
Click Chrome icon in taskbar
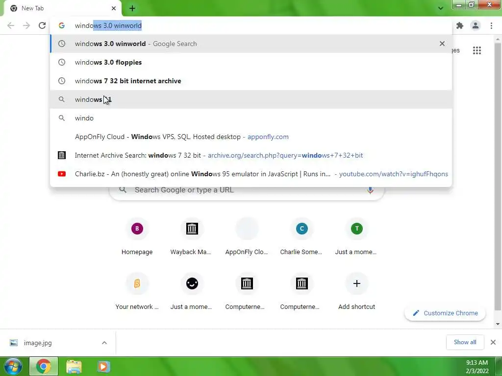coord(44,366)
